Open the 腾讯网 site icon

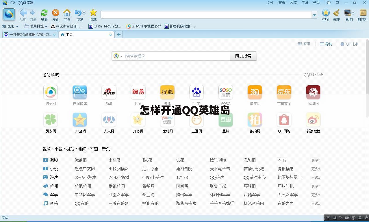coord(51,92)
